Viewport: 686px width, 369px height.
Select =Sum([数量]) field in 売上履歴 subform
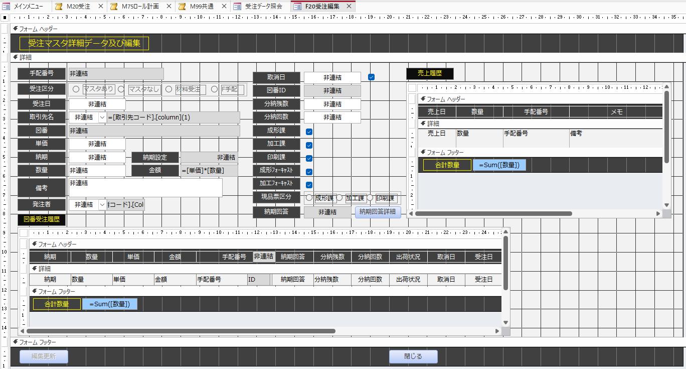pyautogui.click(x=499, y=165)
